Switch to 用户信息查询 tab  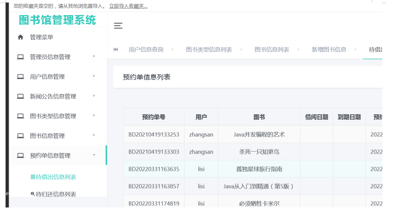coord(146,50)
